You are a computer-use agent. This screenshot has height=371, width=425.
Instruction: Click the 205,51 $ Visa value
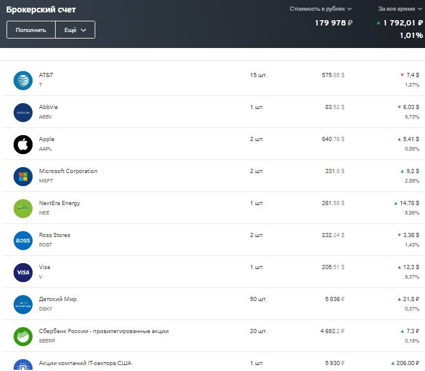pos(333,267)
